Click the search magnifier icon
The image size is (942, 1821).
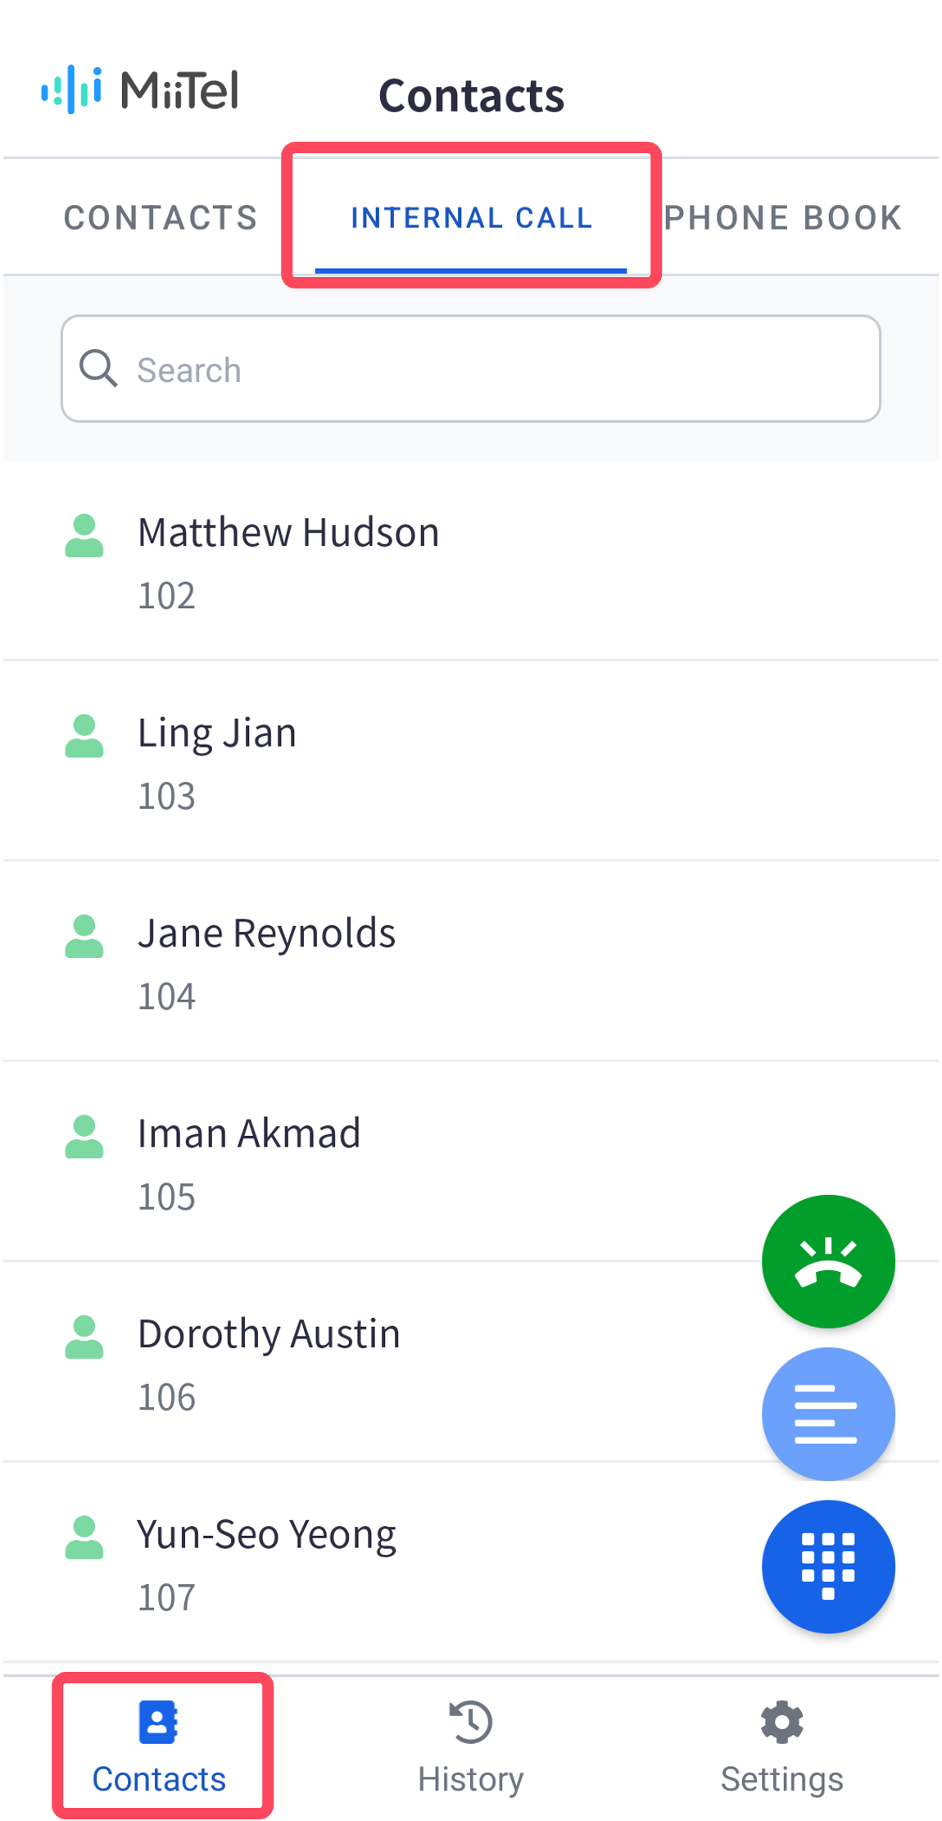[98, 368]
